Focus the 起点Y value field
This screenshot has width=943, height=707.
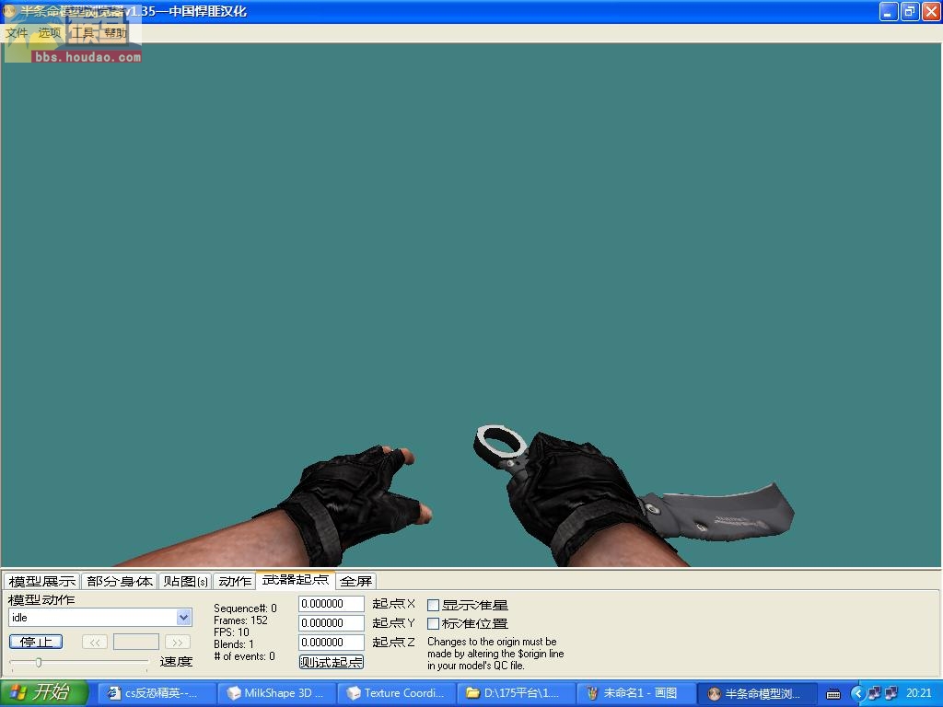332,623
